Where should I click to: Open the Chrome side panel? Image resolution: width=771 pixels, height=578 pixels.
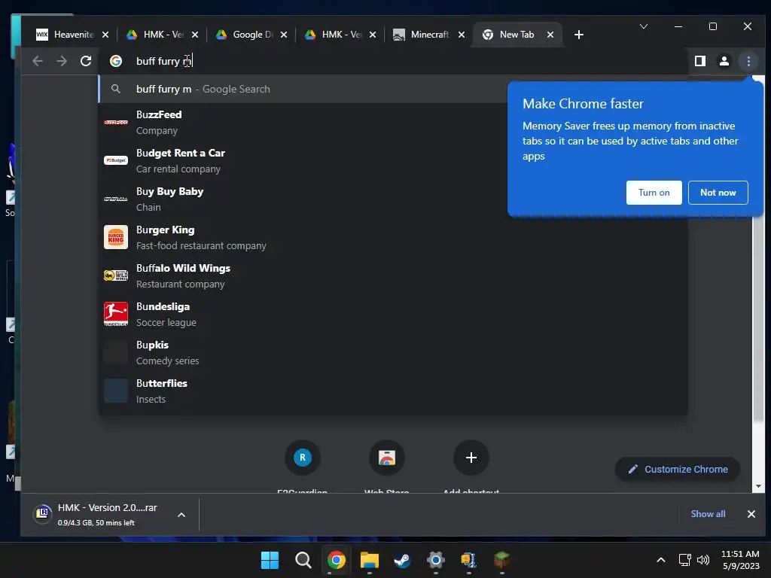pos(699,61)
